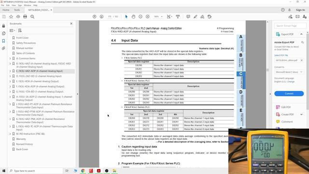
Task: Click the blue Convert button
Action: [x=289, y=93]
